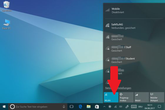Select the Dieser PC desktop icon
The width and height of the screenshot is (165, 110).
(x=7, y=24)
